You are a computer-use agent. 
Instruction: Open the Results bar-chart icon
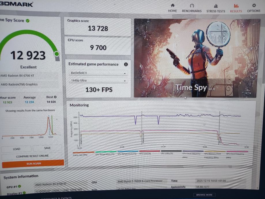pyautogui.click(x=236, y=6)
